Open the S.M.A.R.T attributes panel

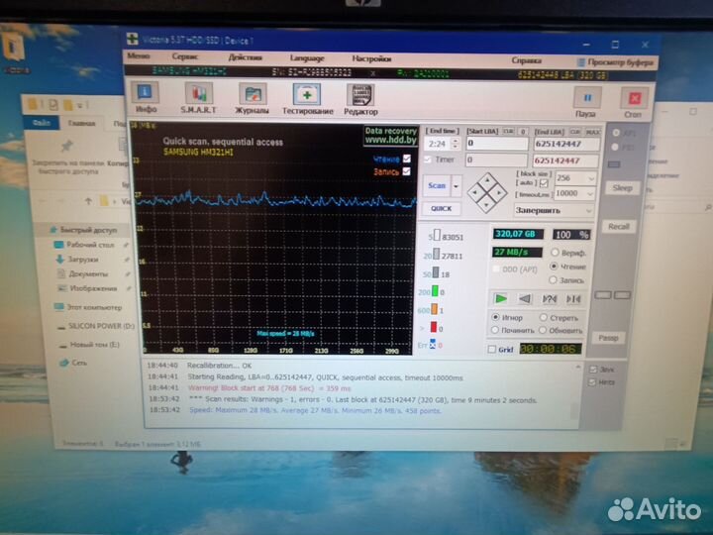198,97
